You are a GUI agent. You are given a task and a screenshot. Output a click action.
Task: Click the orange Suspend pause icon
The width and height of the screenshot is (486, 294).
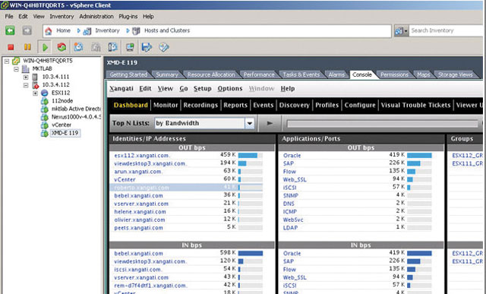[x=27, y=47]
